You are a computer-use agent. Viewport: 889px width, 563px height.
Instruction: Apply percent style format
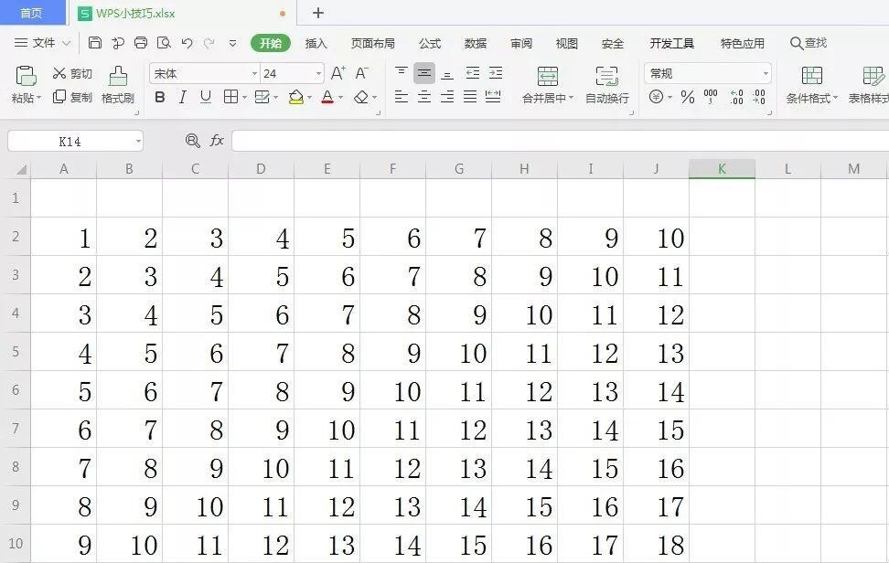688,97
